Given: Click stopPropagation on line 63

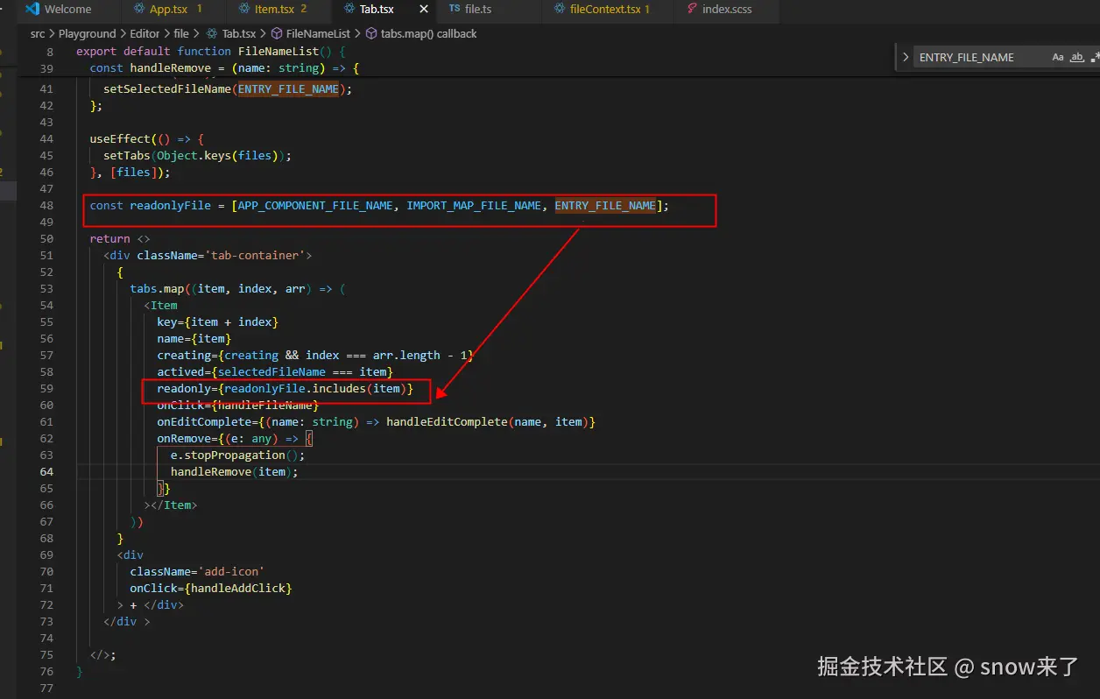Looking at the screenshot, I should click(235, 455).
